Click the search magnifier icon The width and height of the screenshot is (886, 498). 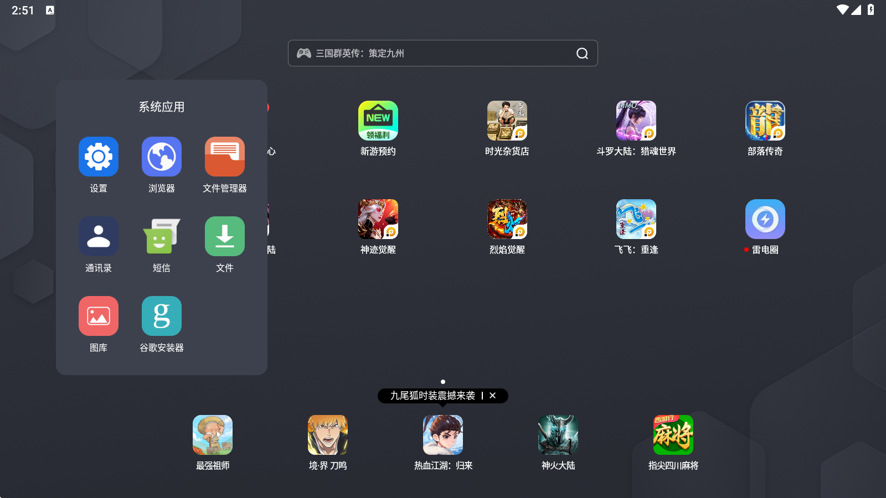tap(582, 53)
